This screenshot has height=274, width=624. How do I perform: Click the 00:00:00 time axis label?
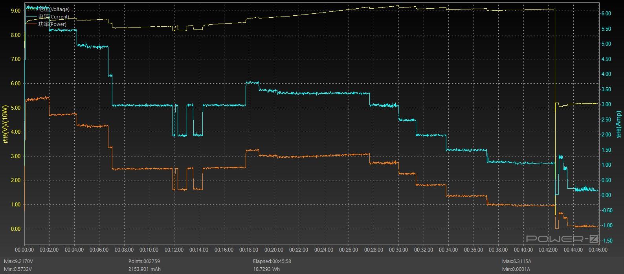(x=24, y=250)
